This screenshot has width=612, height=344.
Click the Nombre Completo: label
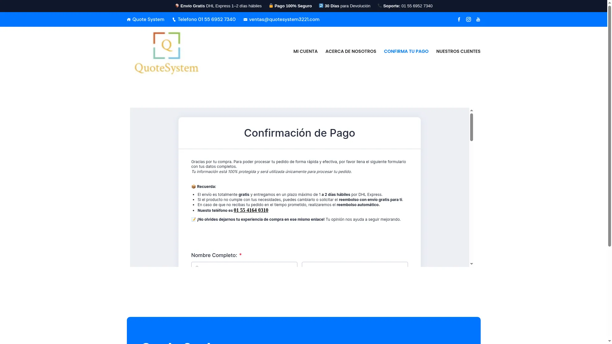coord(214,255)
